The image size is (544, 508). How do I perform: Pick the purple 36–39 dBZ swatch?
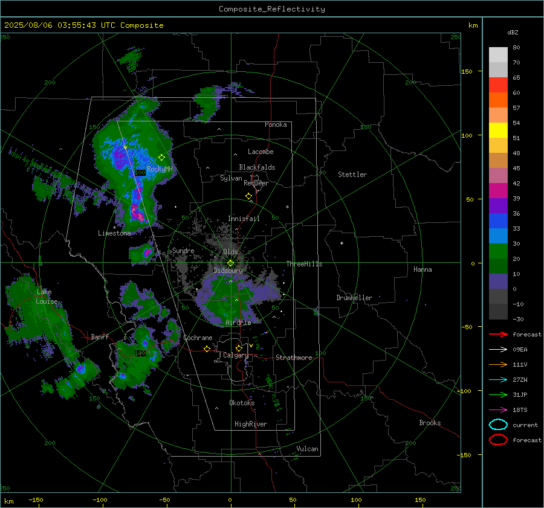pyautogui.click(x=498, y=205)
